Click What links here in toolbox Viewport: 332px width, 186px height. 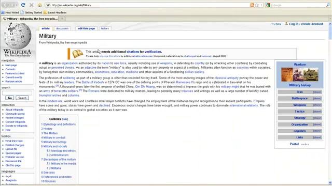click(14, 141)
